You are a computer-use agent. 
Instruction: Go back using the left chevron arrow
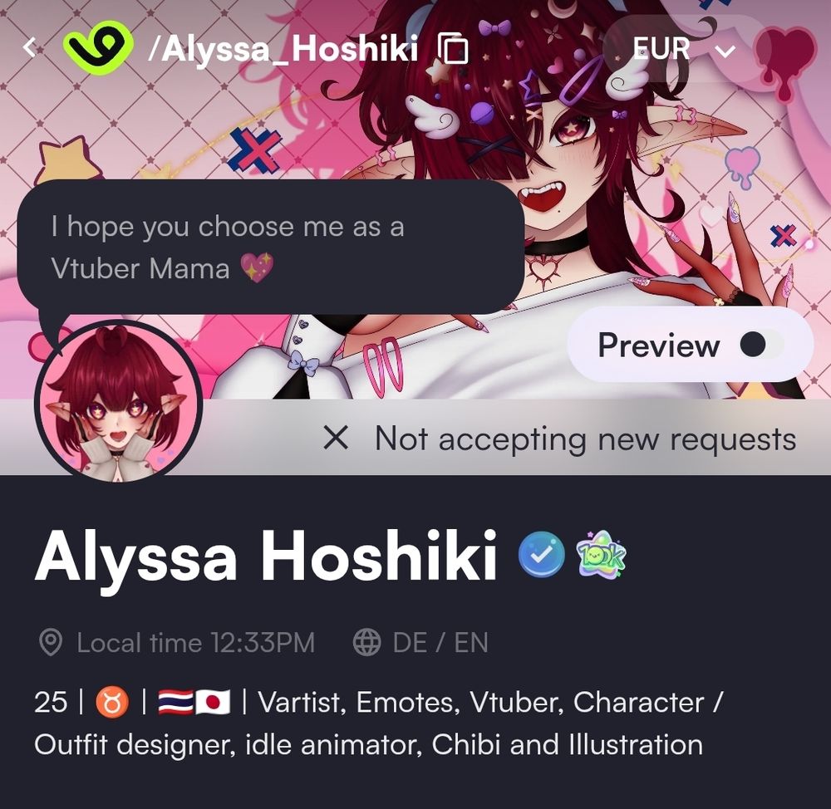[30, 47]
